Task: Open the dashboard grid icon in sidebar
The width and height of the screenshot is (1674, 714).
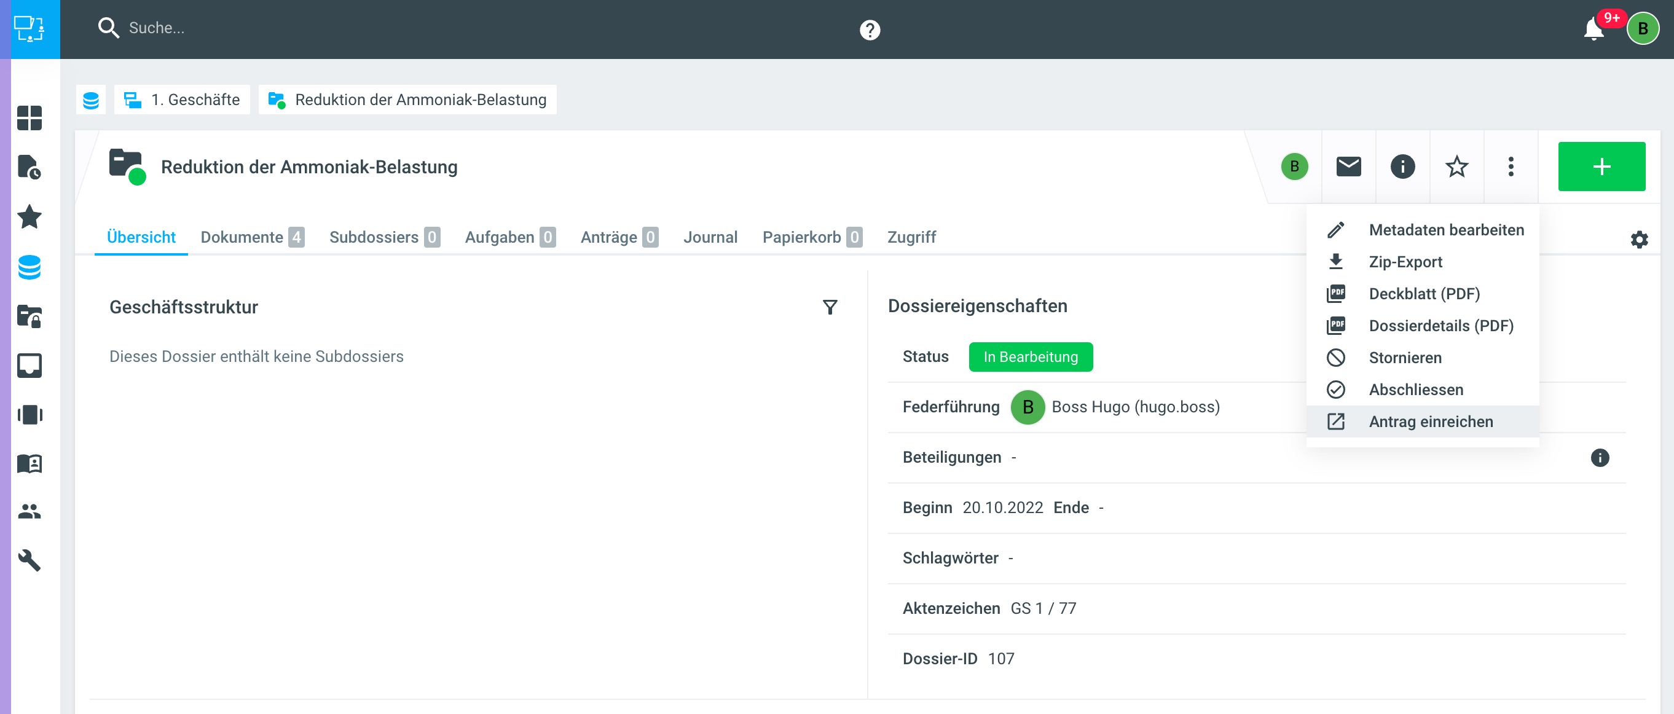Action: pos(29,118)
